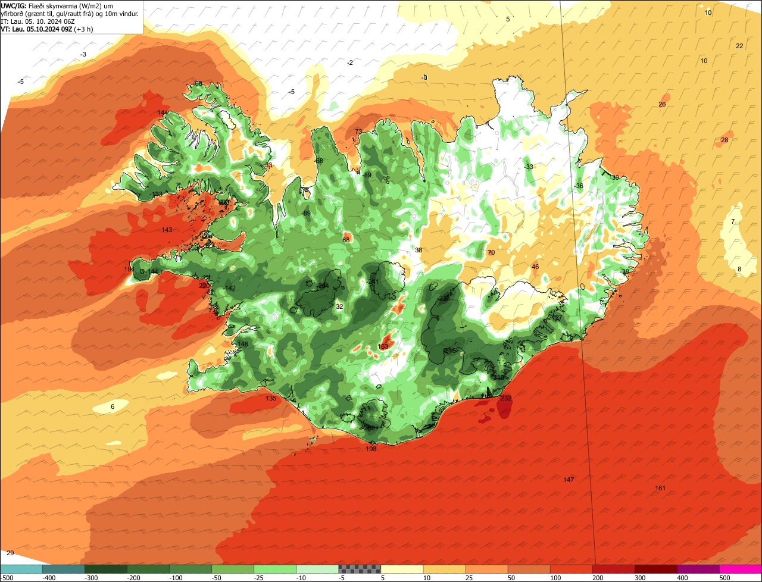Click the checkered legend swatch between -5 and 5
The width and height of the screenshot is (762, 582).
click(x=360, y=569)
